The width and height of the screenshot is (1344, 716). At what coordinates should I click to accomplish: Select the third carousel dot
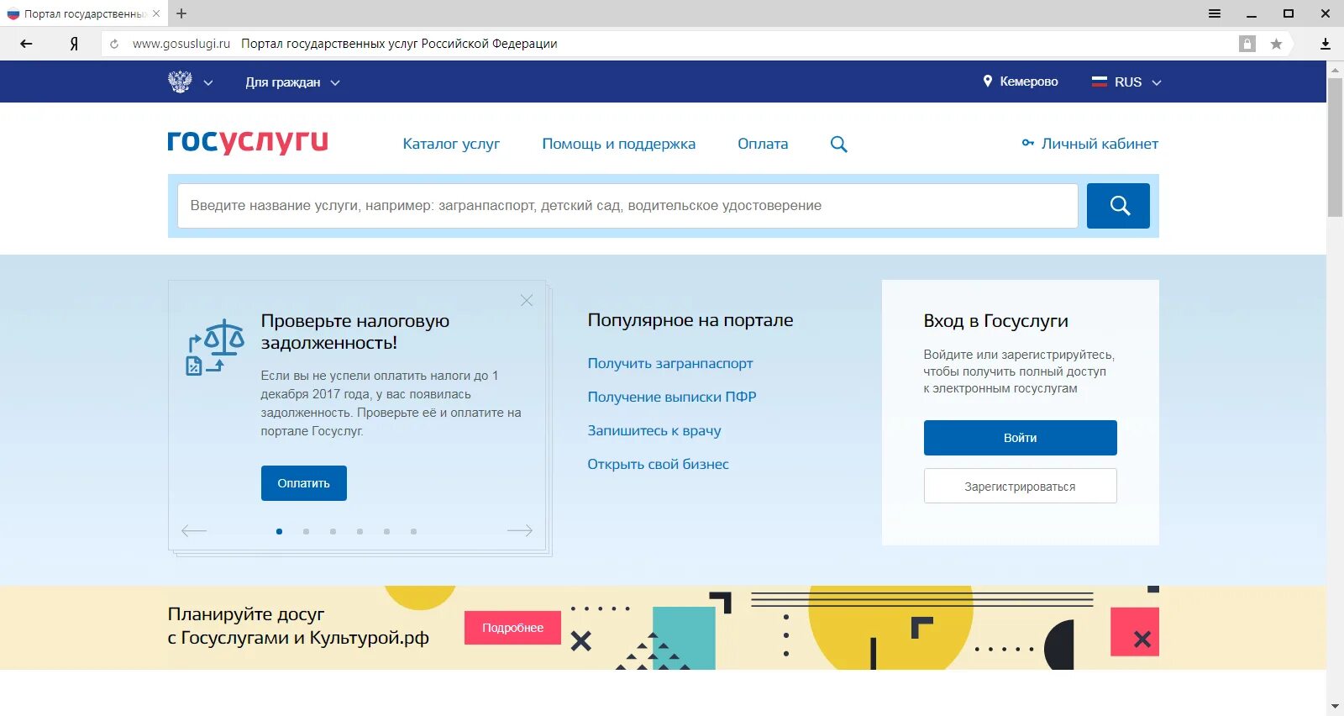pyautogui.click(x=333, y=531)
